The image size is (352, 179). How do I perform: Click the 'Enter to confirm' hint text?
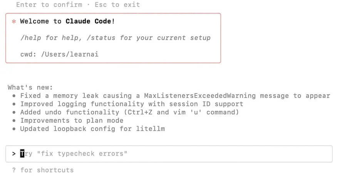point(49,5)
